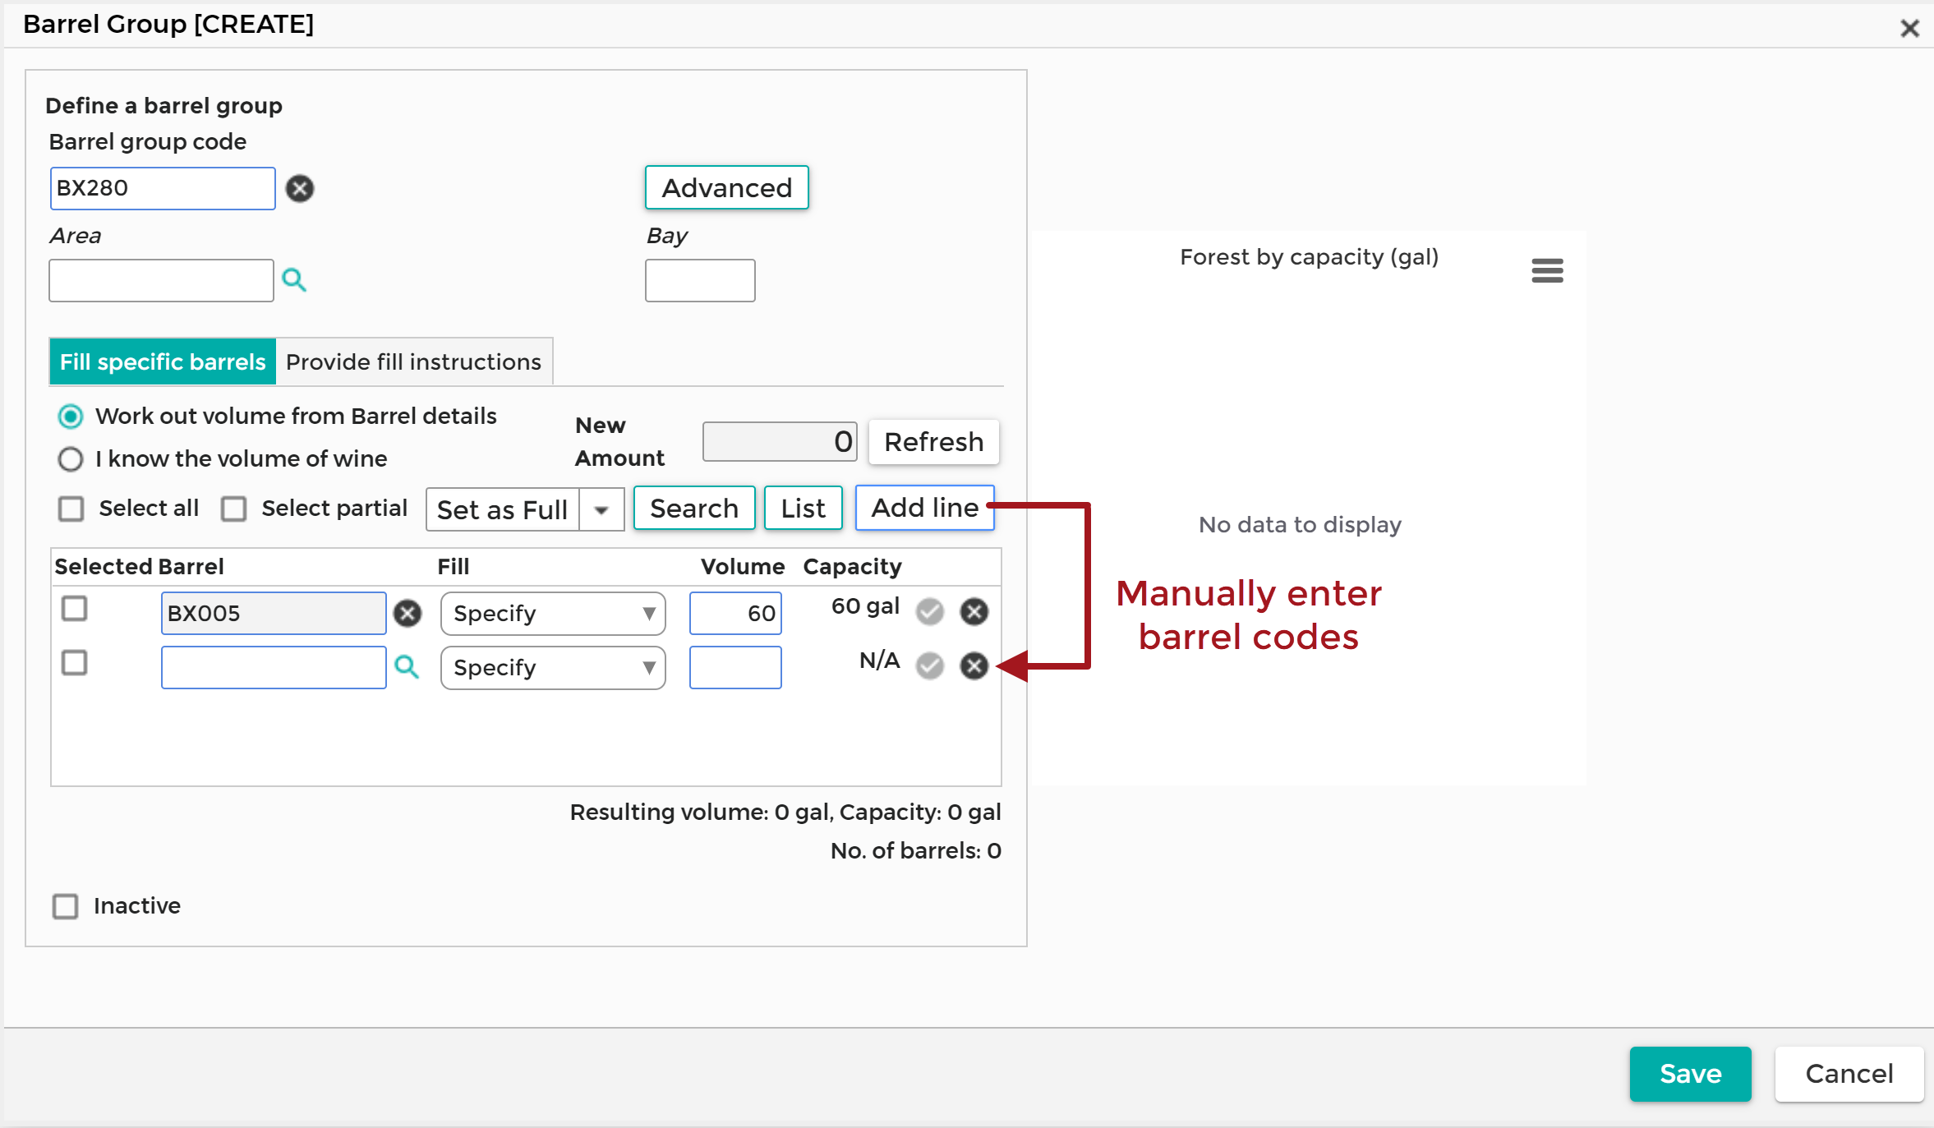Focus the empty Volume field
1934x1128 pixels.
coord(735,668)
